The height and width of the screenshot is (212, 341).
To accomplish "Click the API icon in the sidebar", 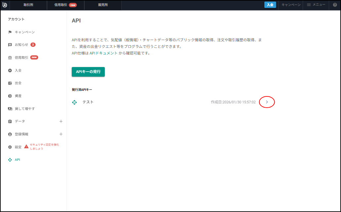I will coord(10,159).
